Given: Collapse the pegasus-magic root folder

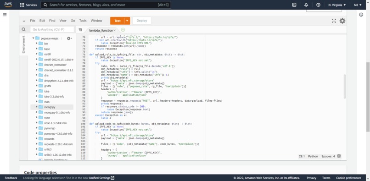Looking at the screenshot, I should (34, 38).
